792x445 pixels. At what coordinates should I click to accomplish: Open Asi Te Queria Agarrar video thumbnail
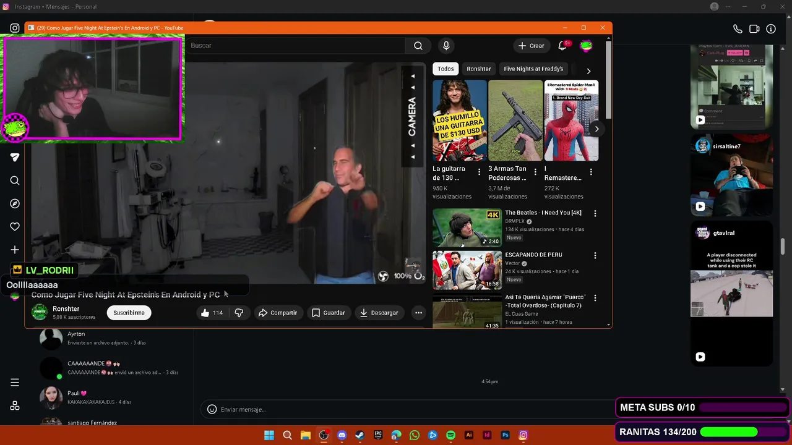point(467,311)
